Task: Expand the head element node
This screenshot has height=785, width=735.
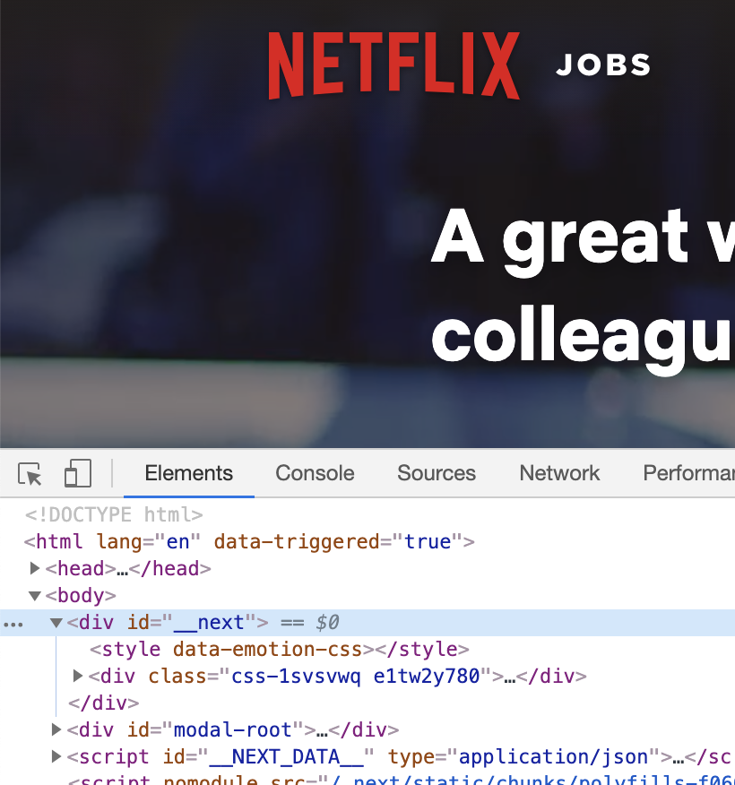Action: point(35,568)
